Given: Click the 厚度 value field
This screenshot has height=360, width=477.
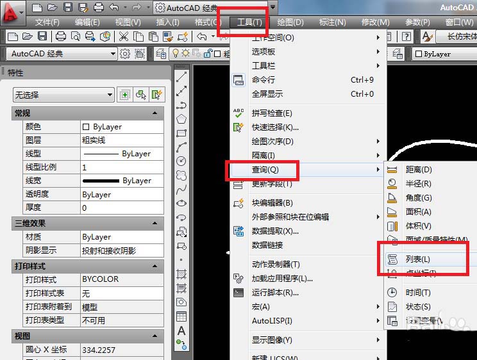Looking at the screenshot, I should pos(122,208).
